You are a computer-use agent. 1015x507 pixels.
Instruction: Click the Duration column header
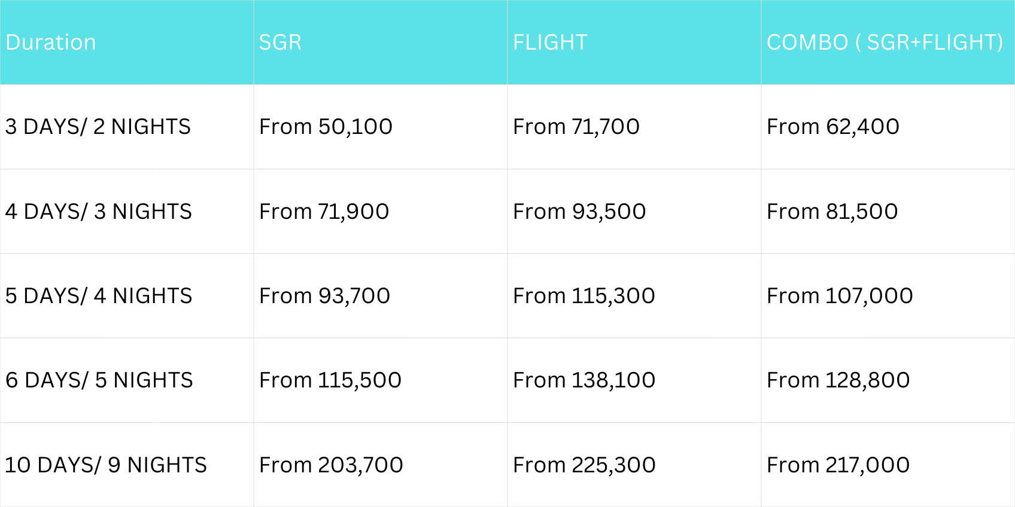pyautogui.click(x=51, y=42)
